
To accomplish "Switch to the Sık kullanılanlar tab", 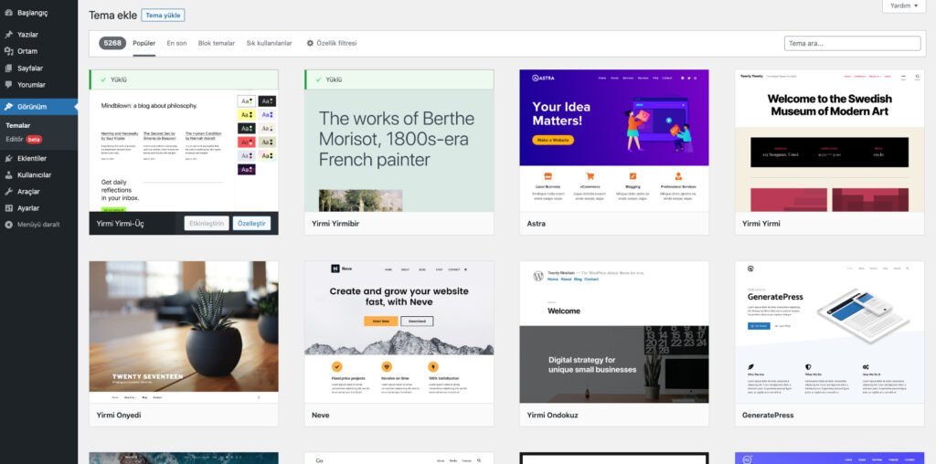I will tap(270, 44).
